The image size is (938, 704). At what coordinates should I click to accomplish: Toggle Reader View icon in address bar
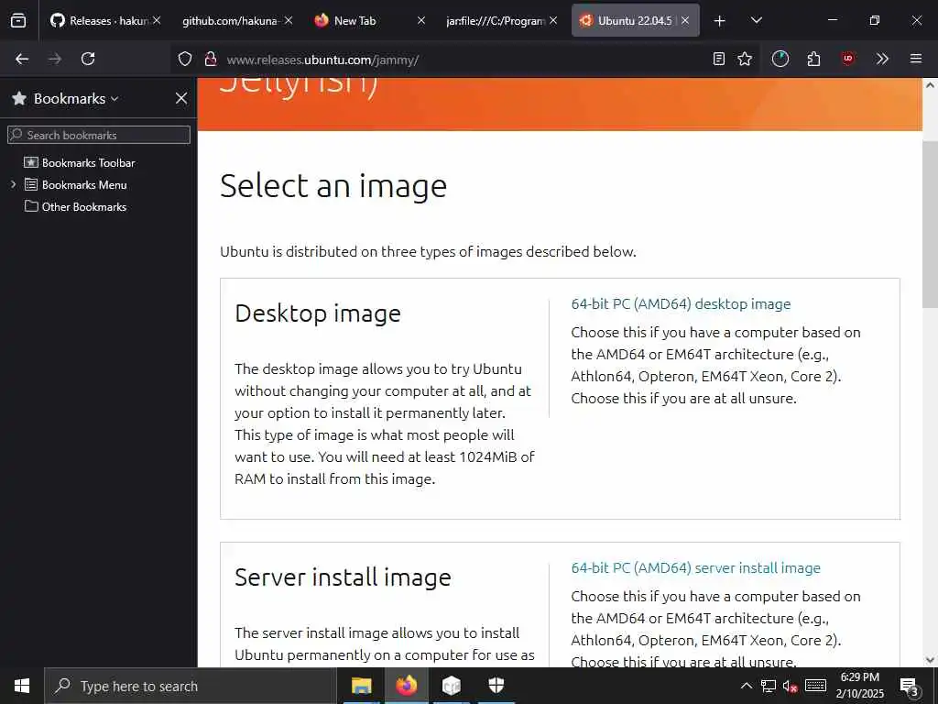(x=719, y=59)
